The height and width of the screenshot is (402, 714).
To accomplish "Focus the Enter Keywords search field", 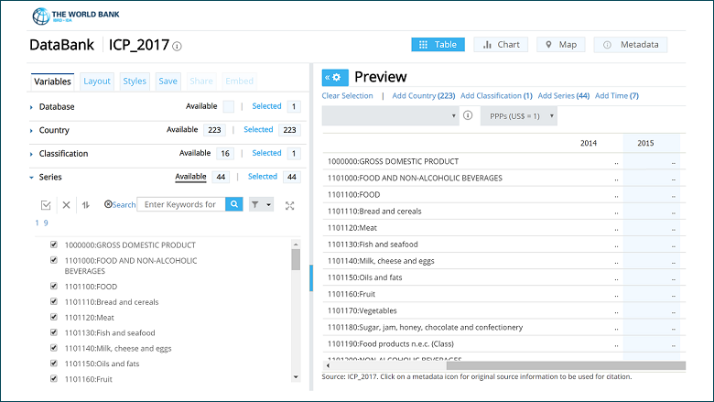I will point(181,204).
